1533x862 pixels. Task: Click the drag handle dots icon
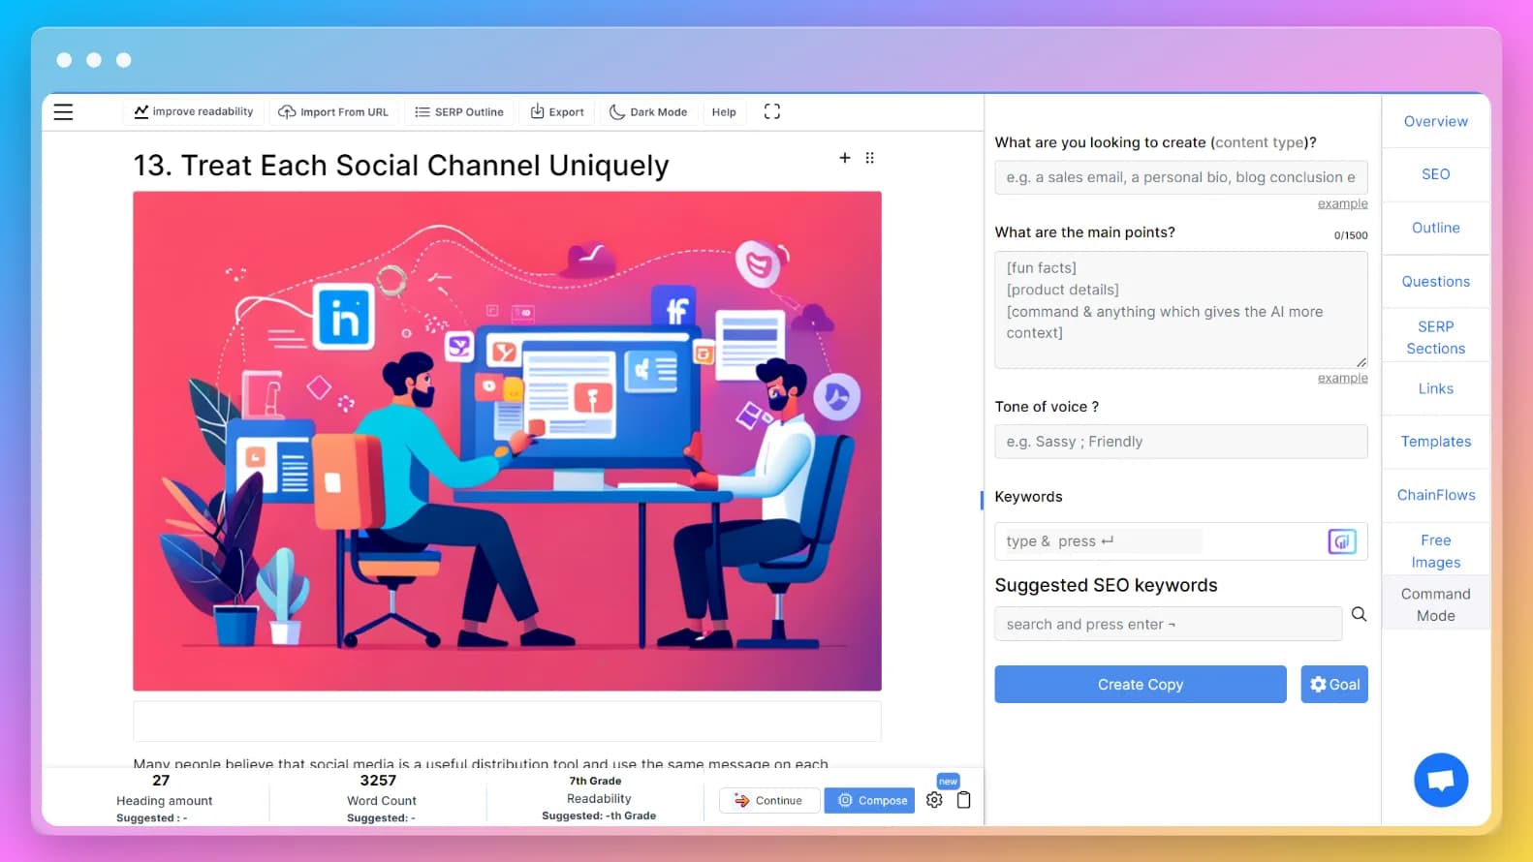point(869,158)
